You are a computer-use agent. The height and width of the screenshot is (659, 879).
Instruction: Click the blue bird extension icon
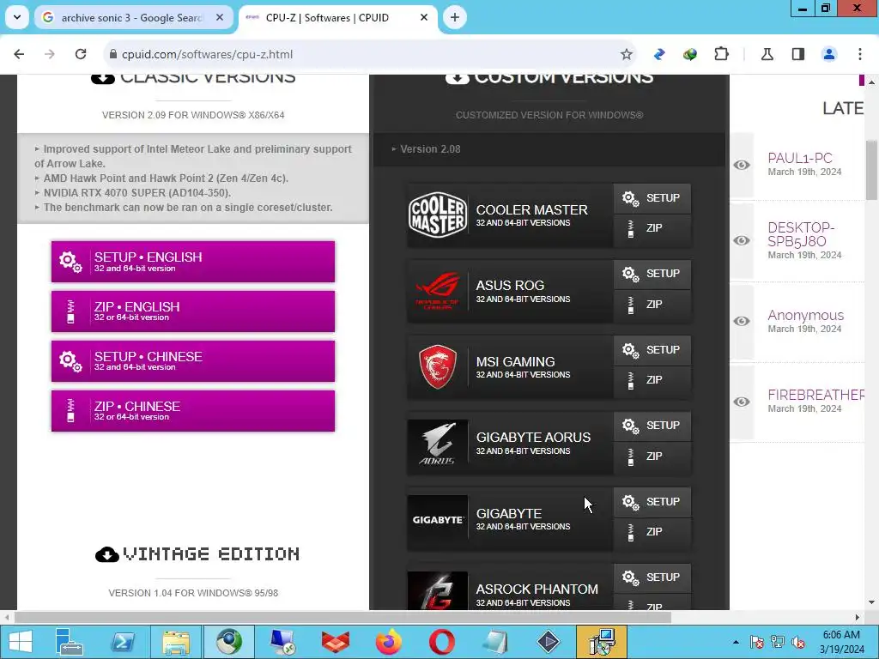(x=659, y=54)
